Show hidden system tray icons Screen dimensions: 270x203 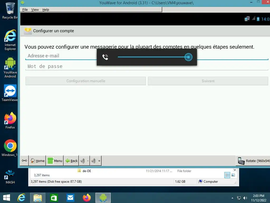[x=232, y=198]
